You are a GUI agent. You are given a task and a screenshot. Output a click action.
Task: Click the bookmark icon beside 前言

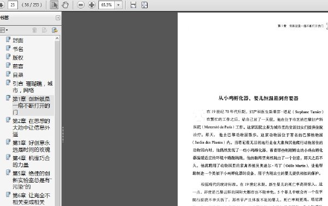8,66
